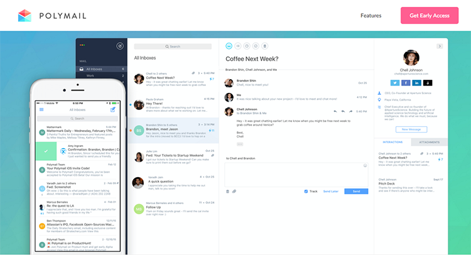Image resolution: width=471 pixels, height=255 pixels.
Task: Switch to the Attachments tab
Action: coord(430,142)
